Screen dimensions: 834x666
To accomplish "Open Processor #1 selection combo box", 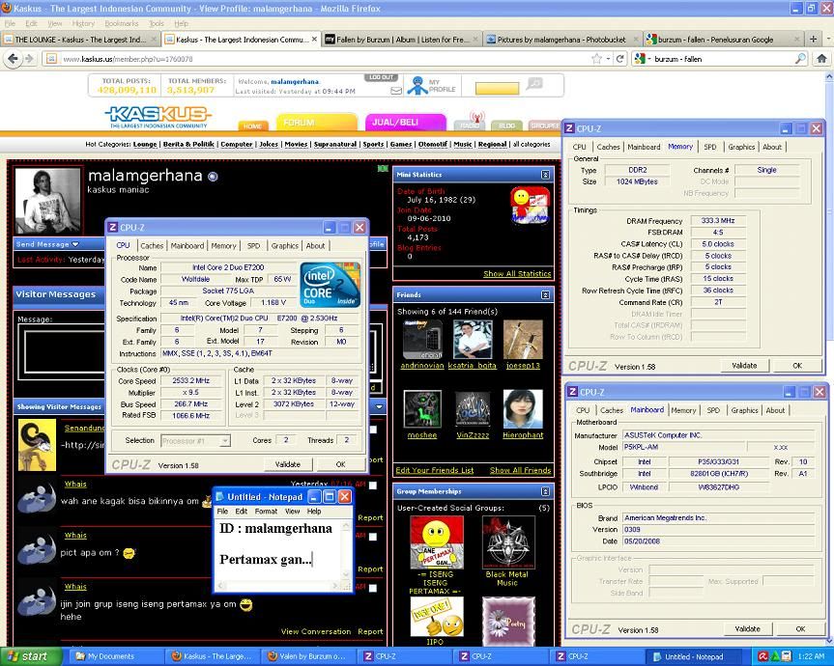I will (196, 441).
